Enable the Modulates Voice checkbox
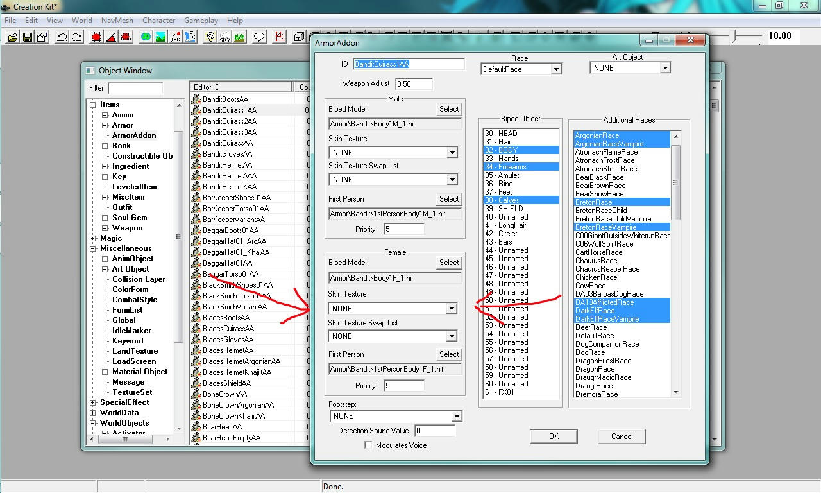821x493 pixels. tap(368, 445)
